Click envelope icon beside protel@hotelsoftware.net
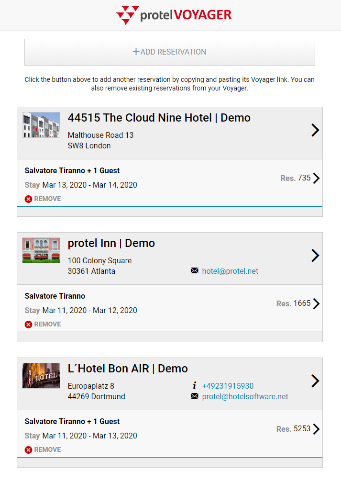341x482 pixels. (194, 396)
